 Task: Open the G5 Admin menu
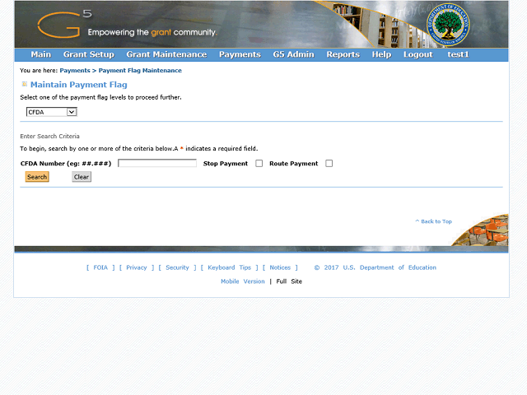point(293,54)
